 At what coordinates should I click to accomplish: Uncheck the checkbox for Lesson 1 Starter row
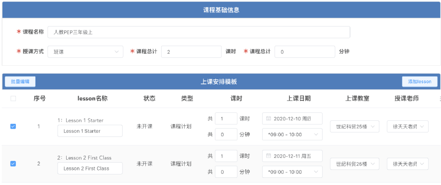[13, 126]
